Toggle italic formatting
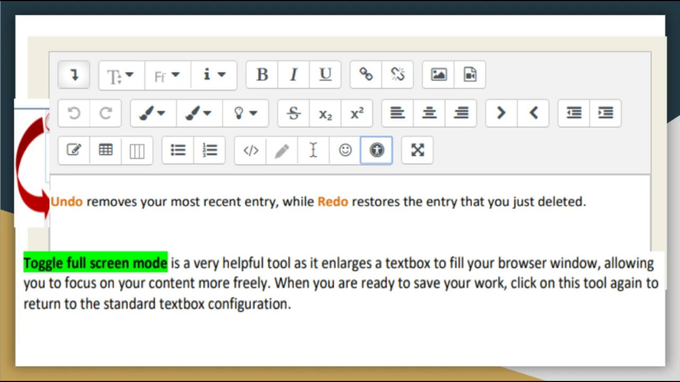 [x=293, y=75]
